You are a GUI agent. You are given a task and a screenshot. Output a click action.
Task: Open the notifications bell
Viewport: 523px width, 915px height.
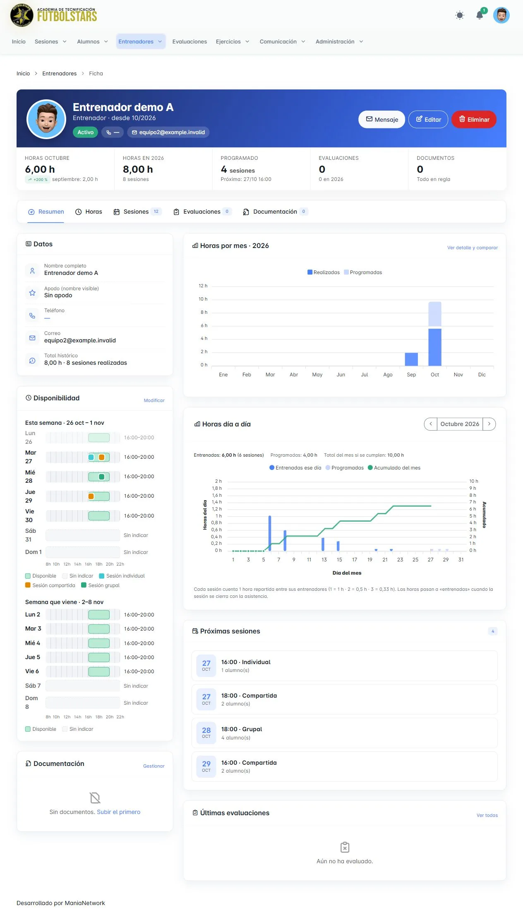click(x=480, y=15)
